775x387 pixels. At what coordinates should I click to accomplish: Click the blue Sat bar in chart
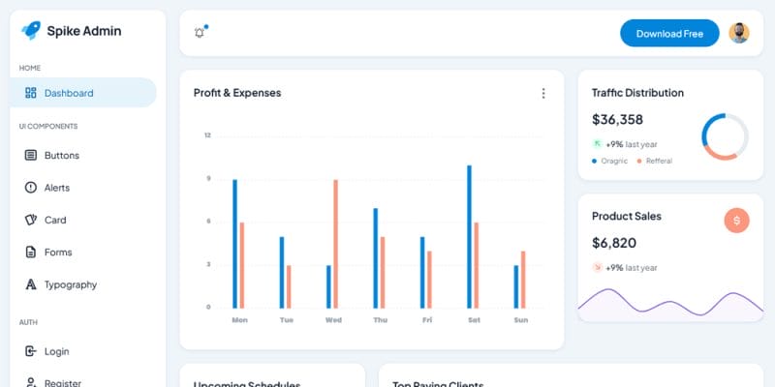(x=469, y=237)
